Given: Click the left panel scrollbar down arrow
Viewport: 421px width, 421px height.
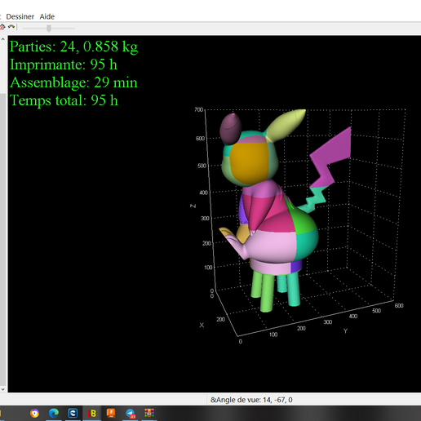Looking at the screenshot, I should (x=2, y=389).
